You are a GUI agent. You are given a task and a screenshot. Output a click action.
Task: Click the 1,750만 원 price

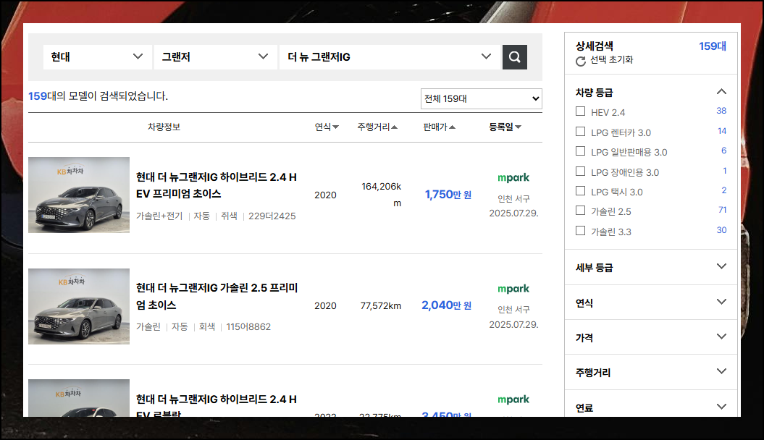pos(448,195)
